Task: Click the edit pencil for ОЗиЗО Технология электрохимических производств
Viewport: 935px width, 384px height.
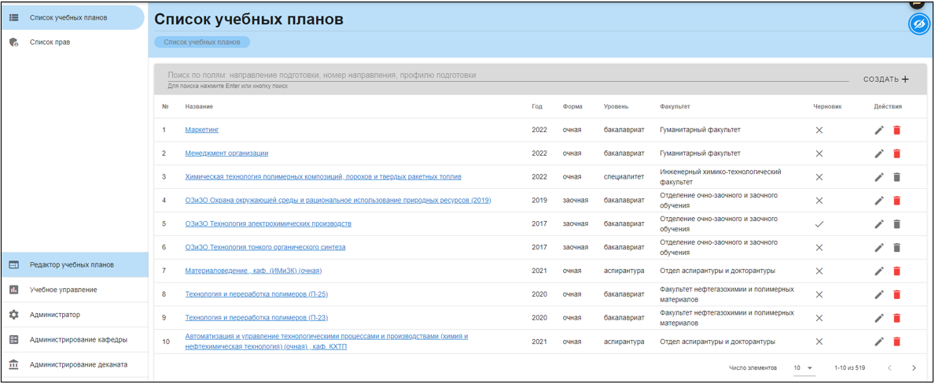Action: (879, 224)
